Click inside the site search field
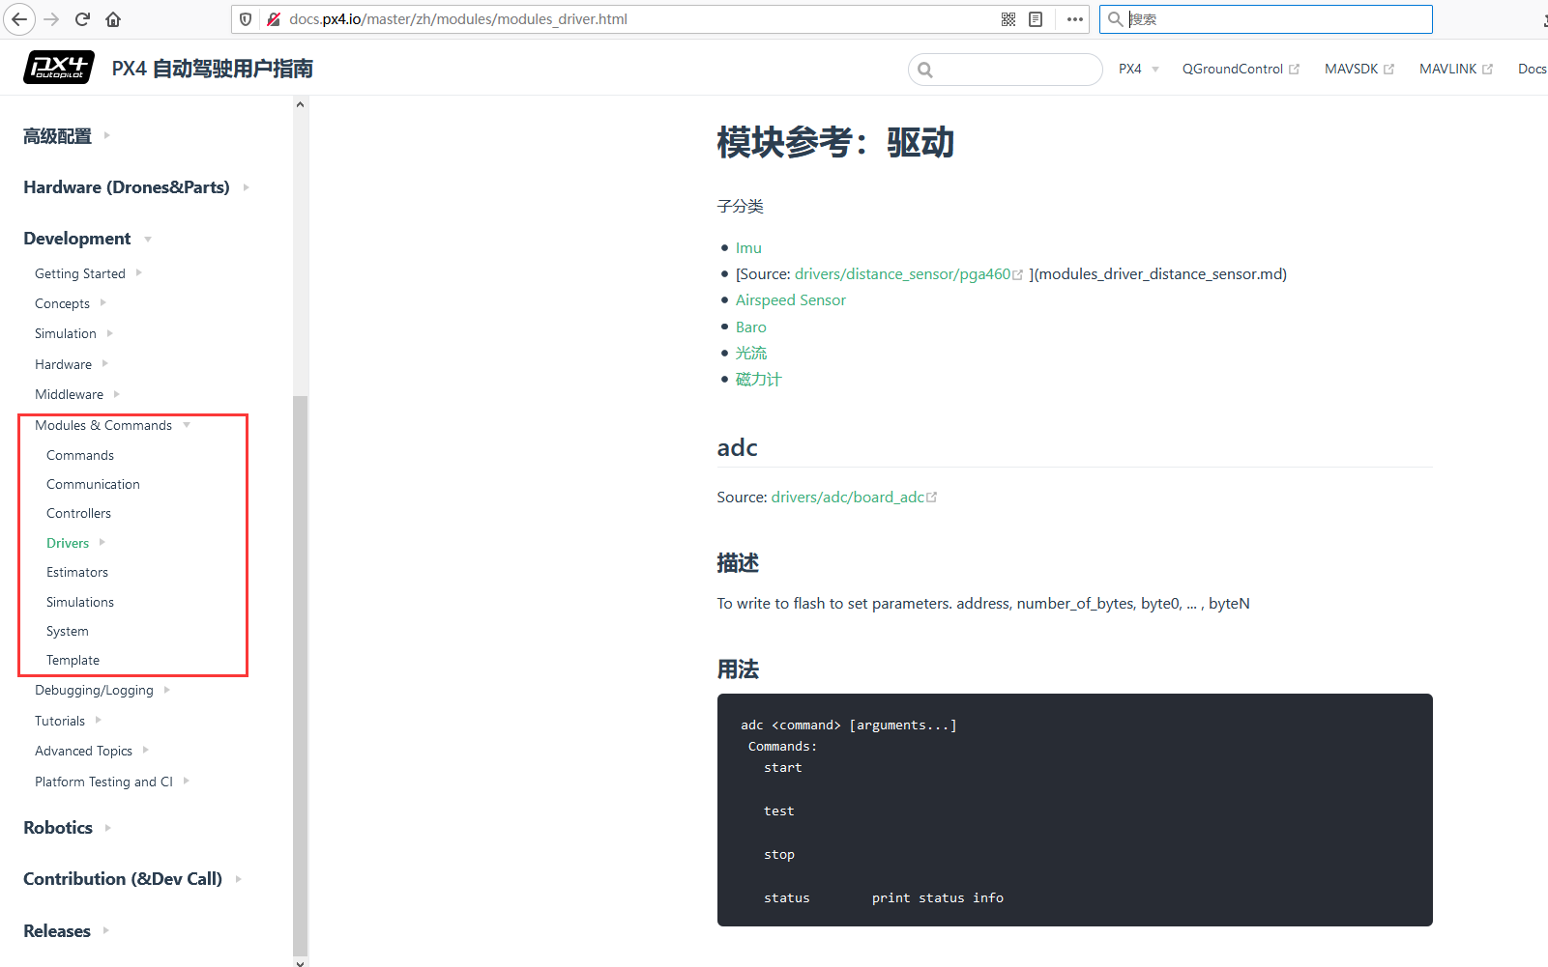Screen dimensions: 1548x967 [1006, 69]
